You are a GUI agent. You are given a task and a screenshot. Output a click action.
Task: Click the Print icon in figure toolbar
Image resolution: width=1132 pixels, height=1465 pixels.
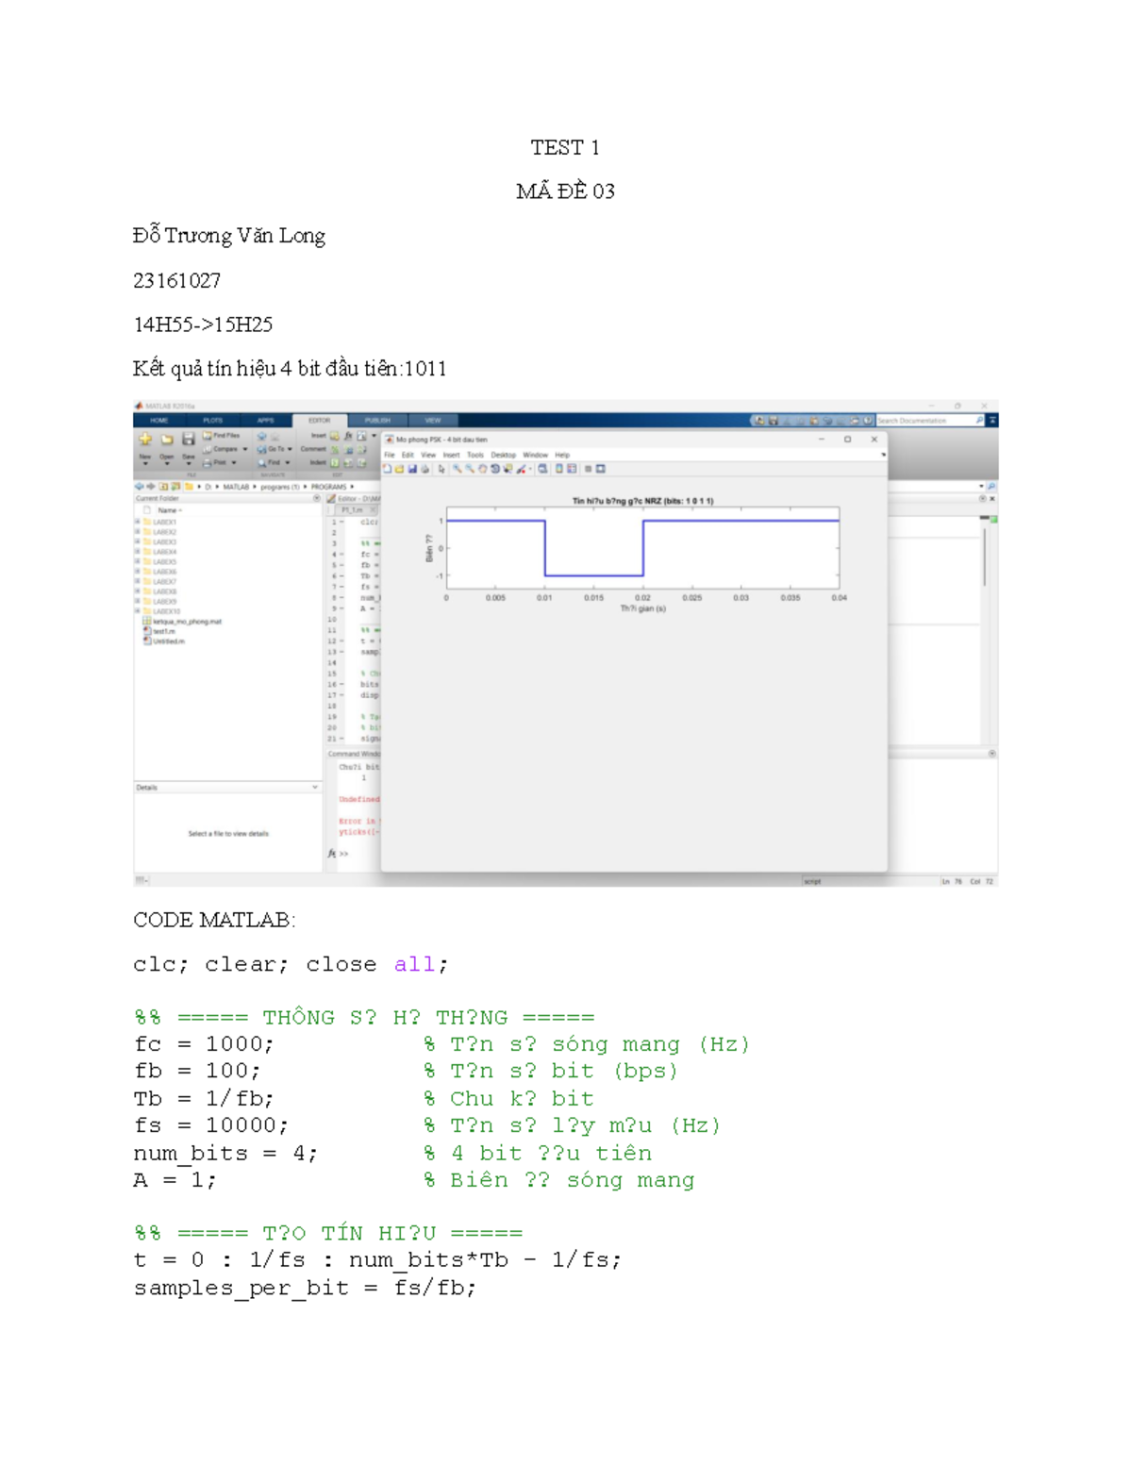424,469
